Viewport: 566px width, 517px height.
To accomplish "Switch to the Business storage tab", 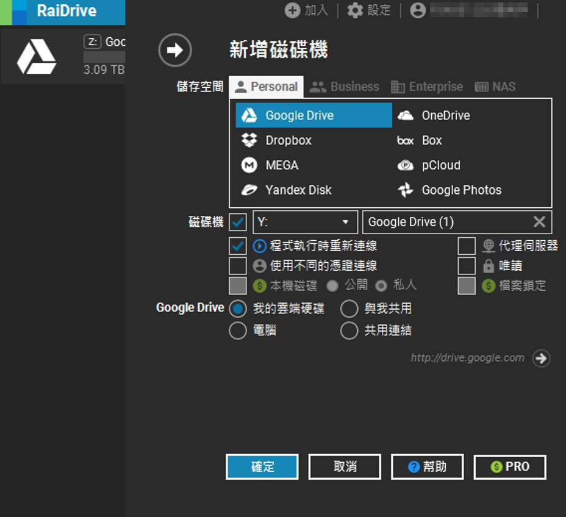I will coord(345,87).
